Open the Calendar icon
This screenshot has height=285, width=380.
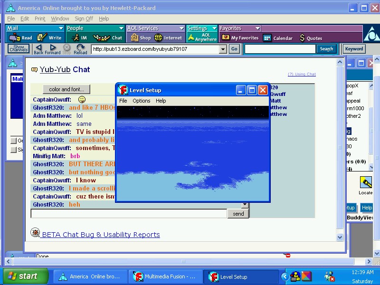coord(267,38)
